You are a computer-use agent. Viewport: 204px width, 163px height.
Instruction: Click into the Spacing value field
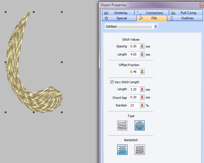[x=134, y=46]
